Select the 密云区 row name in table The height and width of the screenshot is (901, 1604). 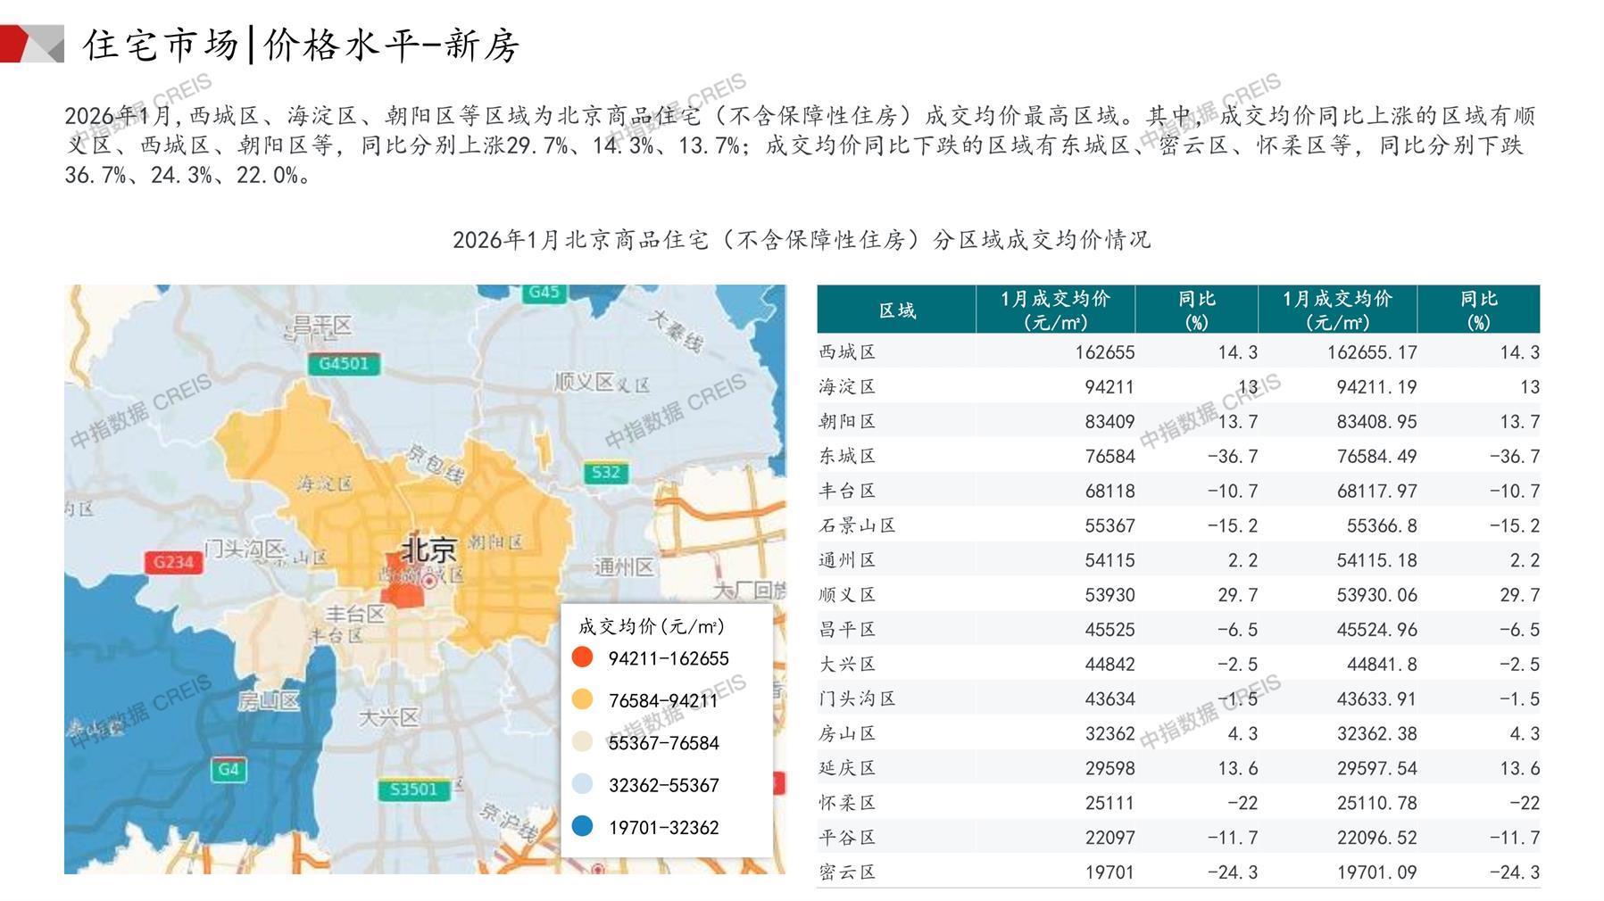[847, 872]
